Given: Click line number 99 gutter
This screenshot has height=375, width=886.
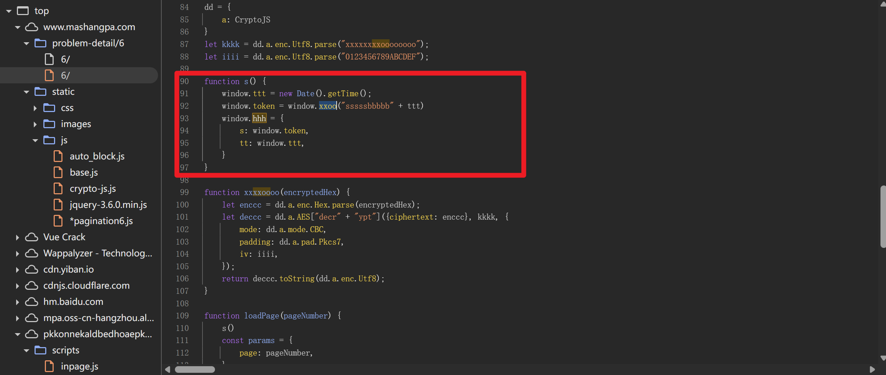Looking at the screenshot, I should [x=184, y=192].
